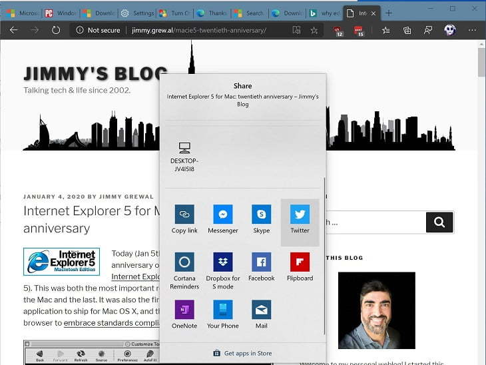Send page to OneNote
This screenshot has width=486, height=365.
click(x=184, y=314)
